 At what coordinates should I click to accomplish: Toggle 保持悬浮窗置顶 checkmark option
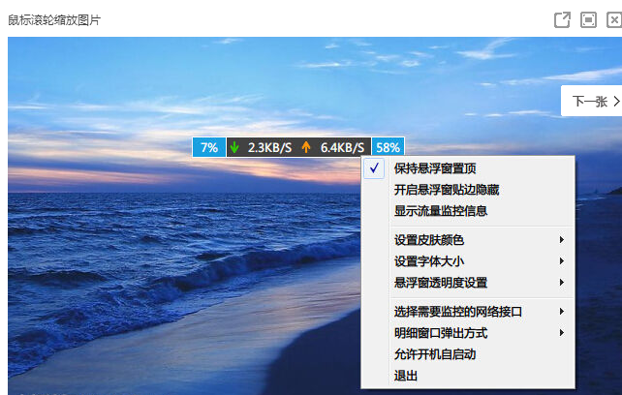coord(468,168)
